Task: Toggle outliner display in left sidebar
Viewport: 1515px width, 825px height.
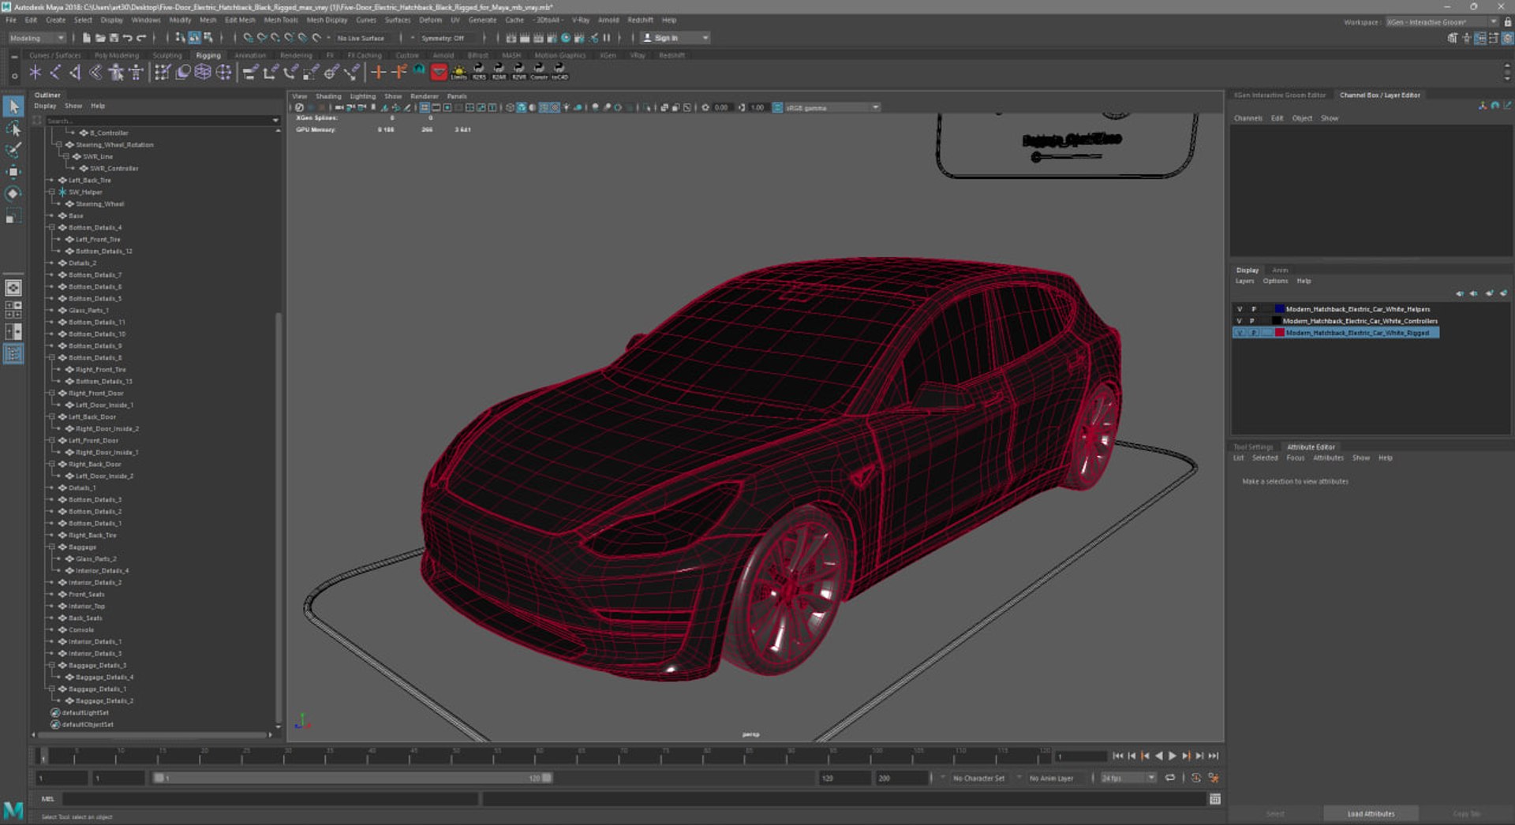Action: point(13,354)
